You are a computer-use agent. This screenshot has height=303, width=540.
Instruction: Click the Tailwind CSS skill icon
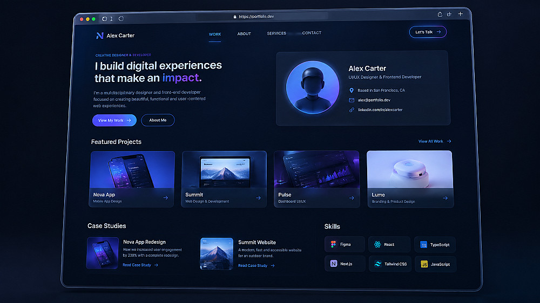[x=378, y=264]
